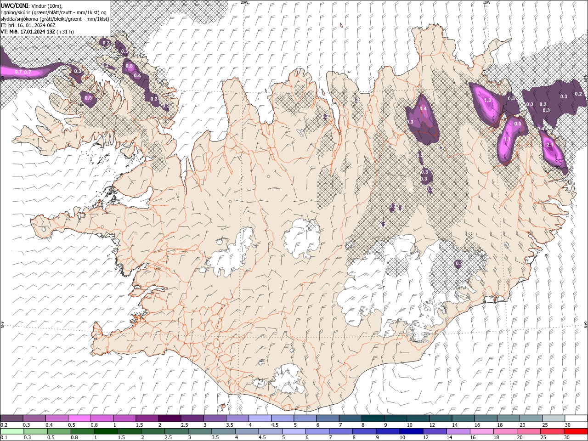Select top legend row swatch starting at 6

(328, 418)
